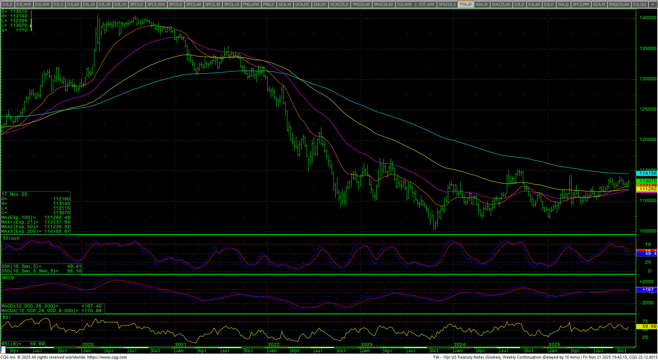Go to the YMZ25,60 tab
Image resolution: width=658 pixels, height=360 pixels.
tap(361, 4)
